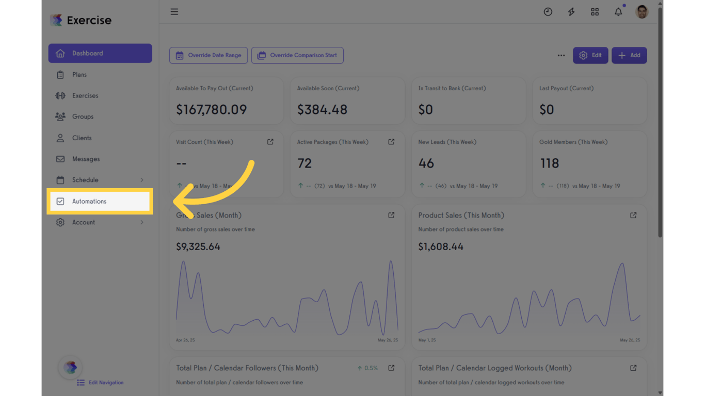Click the Add button to create widget
705x396 pixels.
click(x=629, y=55)
